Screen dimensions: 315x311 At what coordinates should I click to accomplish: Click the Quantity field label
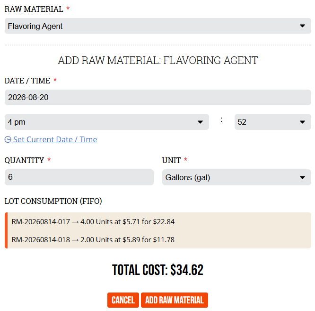24,160
